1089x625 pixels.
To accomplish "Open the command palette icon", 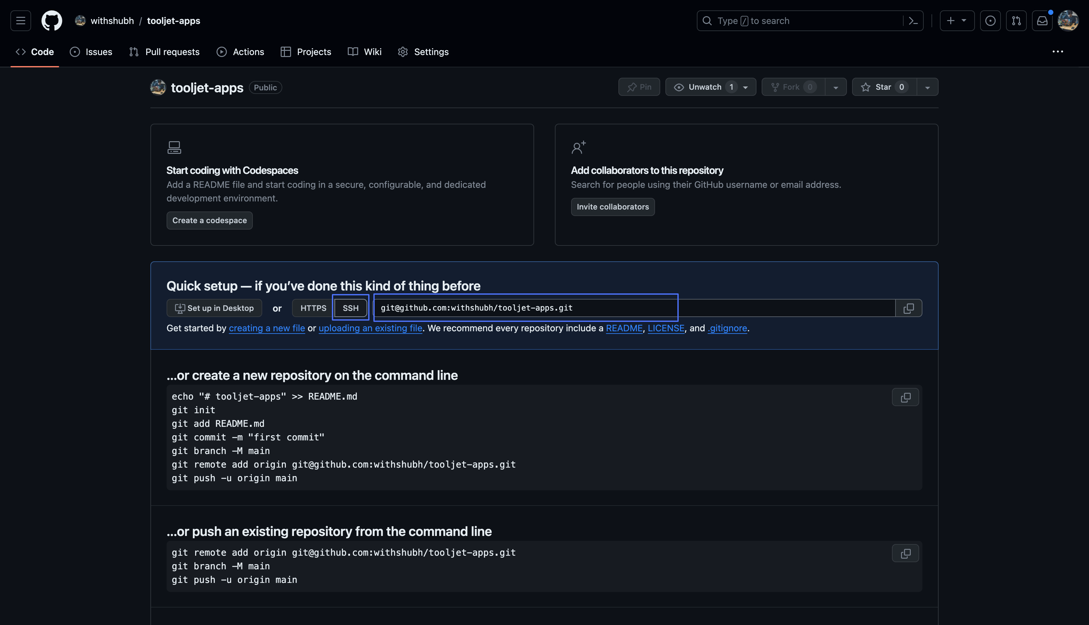I will (913, 21).
